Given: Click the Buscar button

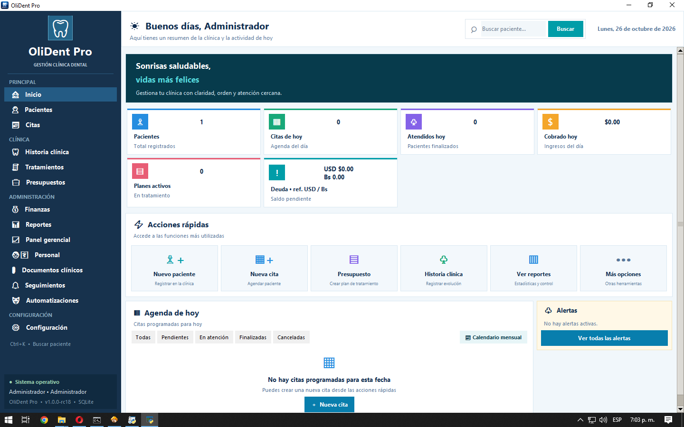Looking at the screenshot, I should [x=566, y=29].
